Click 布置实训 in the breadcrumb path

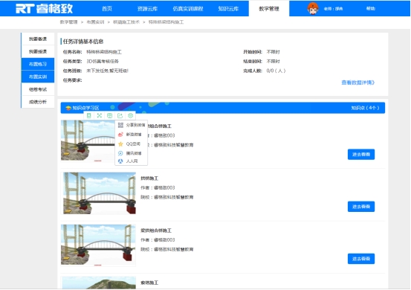[x=95, y=22]
